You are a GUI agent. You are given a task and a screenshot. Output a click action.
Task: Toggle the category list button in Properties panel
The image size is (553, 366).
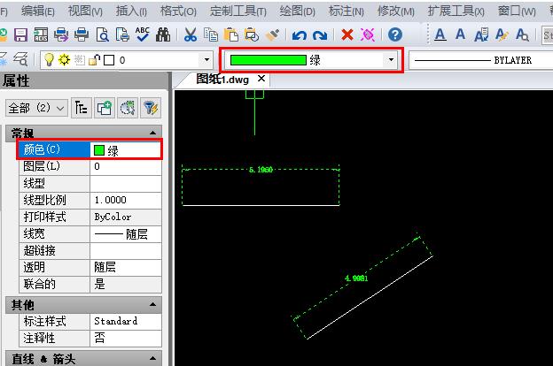coord(82,108)
